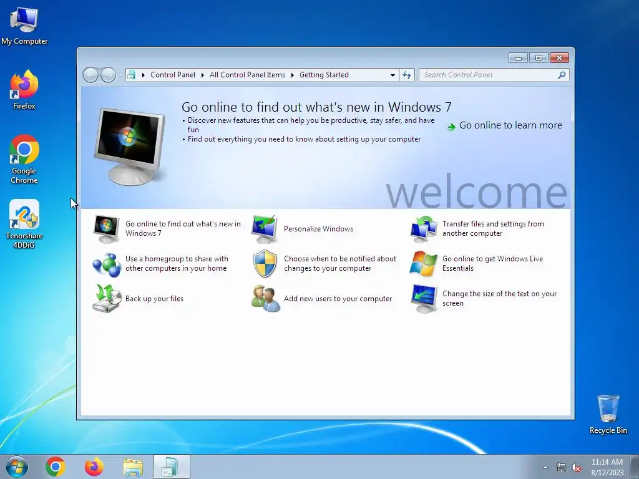Expand the address bar history dropdown

pyautogui.click(x=393, y=75)
